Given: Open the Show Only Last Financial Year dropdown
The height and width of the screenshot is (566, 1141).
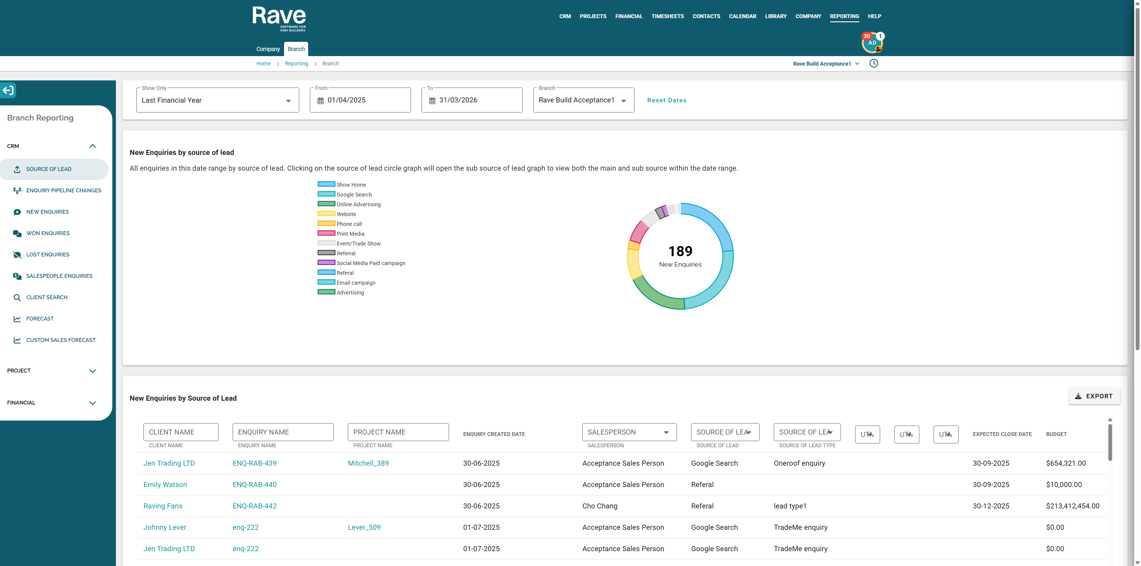Looking at the screenshot, I should [x=218, y=100].
